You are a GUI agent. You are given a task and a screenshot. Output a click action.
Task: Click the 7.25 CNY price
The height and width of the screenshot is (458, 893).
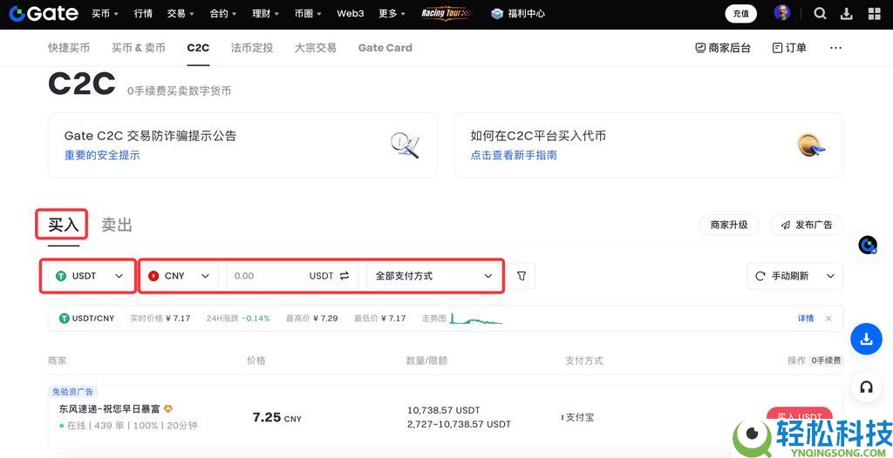pos(276,418)
